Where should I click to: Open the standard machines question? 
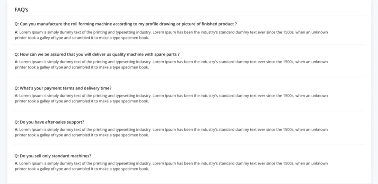click(53, 156)
